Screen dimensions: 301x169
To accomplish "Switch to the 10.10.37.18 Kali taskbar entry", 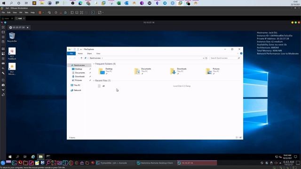I will coord(197,163).
